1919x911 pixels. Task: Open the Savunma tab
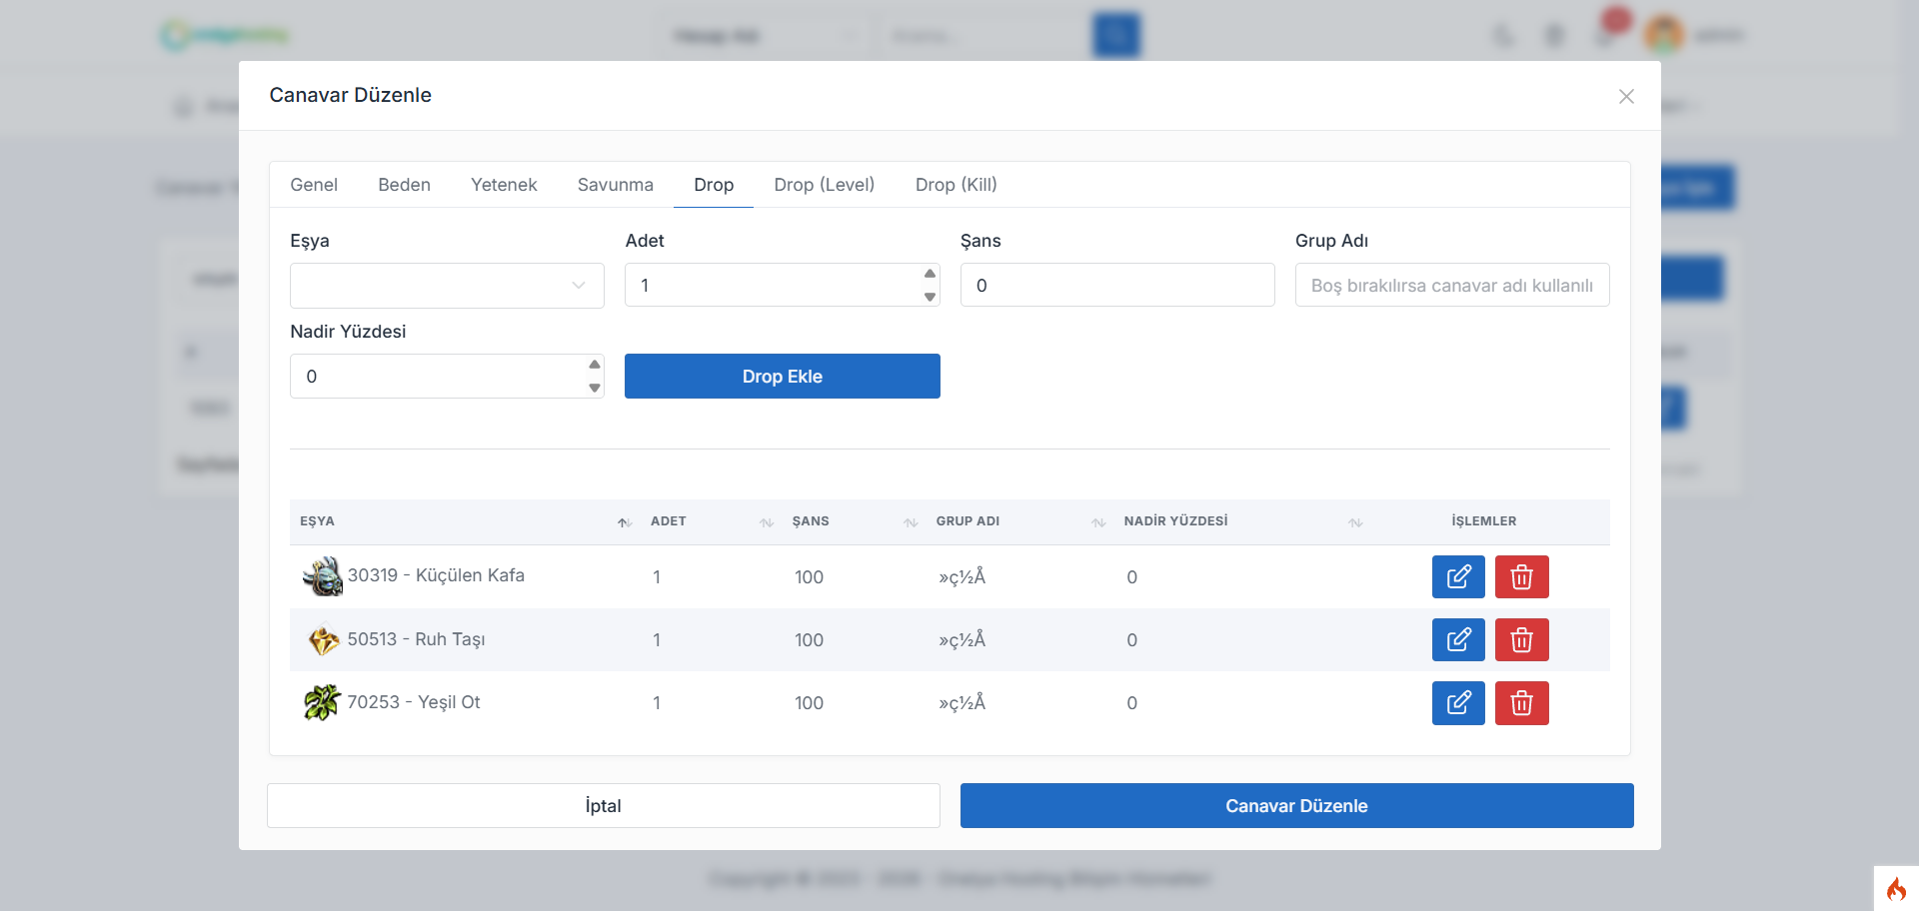click(616, 185)
